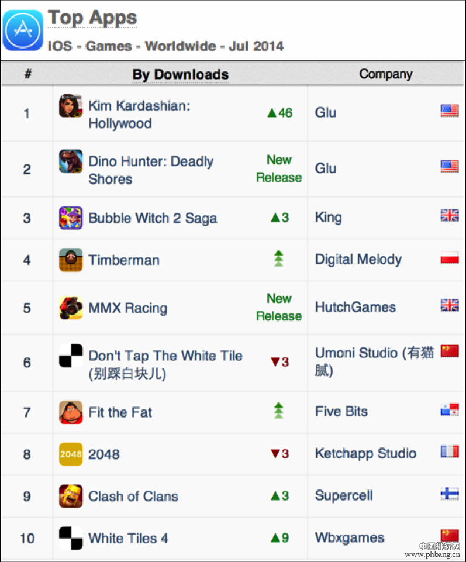The height and width of the screenshot is (562, 466).
Task: Click the Digital Melody company name
Action: pyautogui.click(x=358, y=260)
